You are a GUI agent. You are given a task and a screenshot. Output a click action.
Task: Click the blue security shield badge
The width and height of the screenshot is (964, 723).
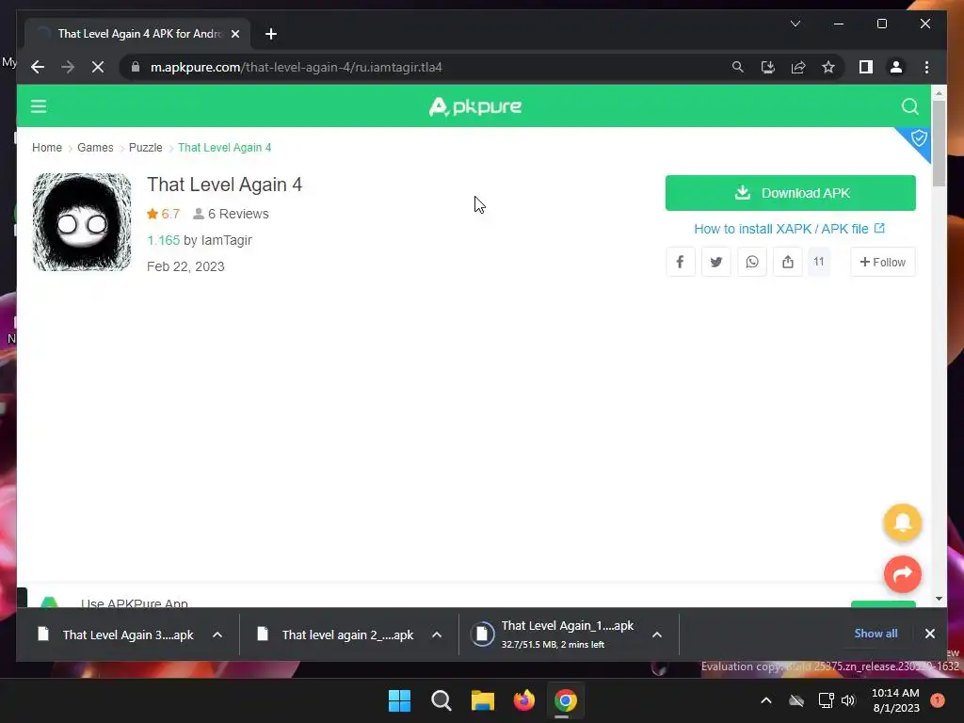[919, 137]
